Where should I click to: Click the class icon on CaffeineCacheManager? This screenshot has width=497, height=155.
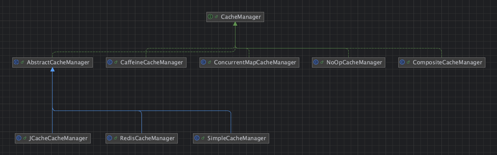coord(110,63)
